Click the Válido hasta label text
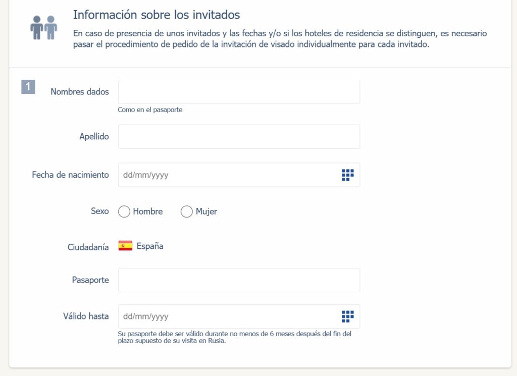 coord(86,316)
